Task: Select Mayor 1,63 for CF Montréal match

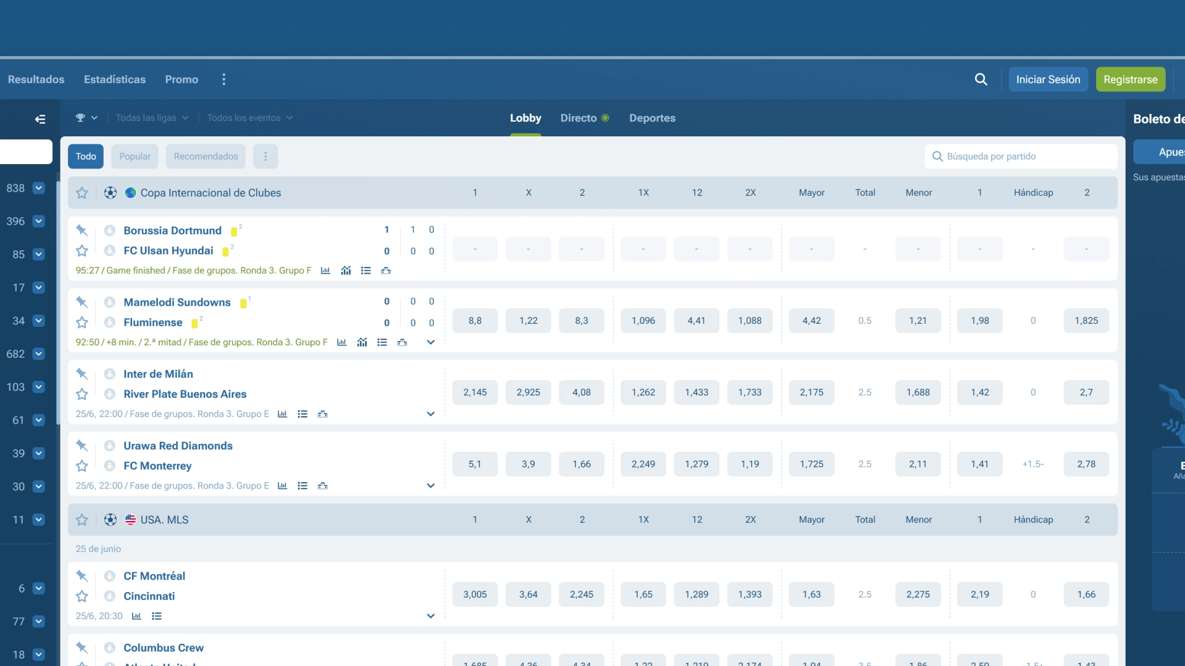Action: (812, 594)
